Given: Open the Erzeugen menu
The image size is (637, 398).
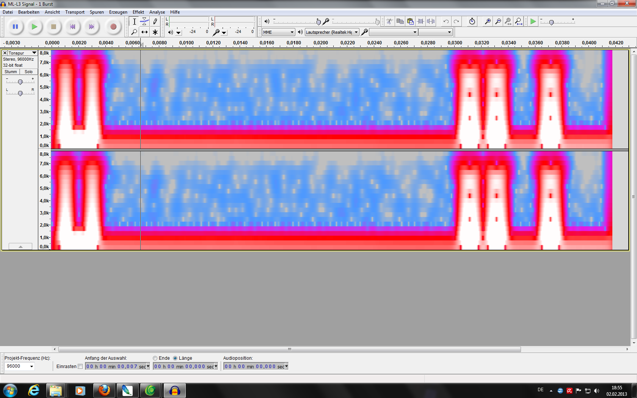Looking at the screenshot, I should tap(118, 12).
